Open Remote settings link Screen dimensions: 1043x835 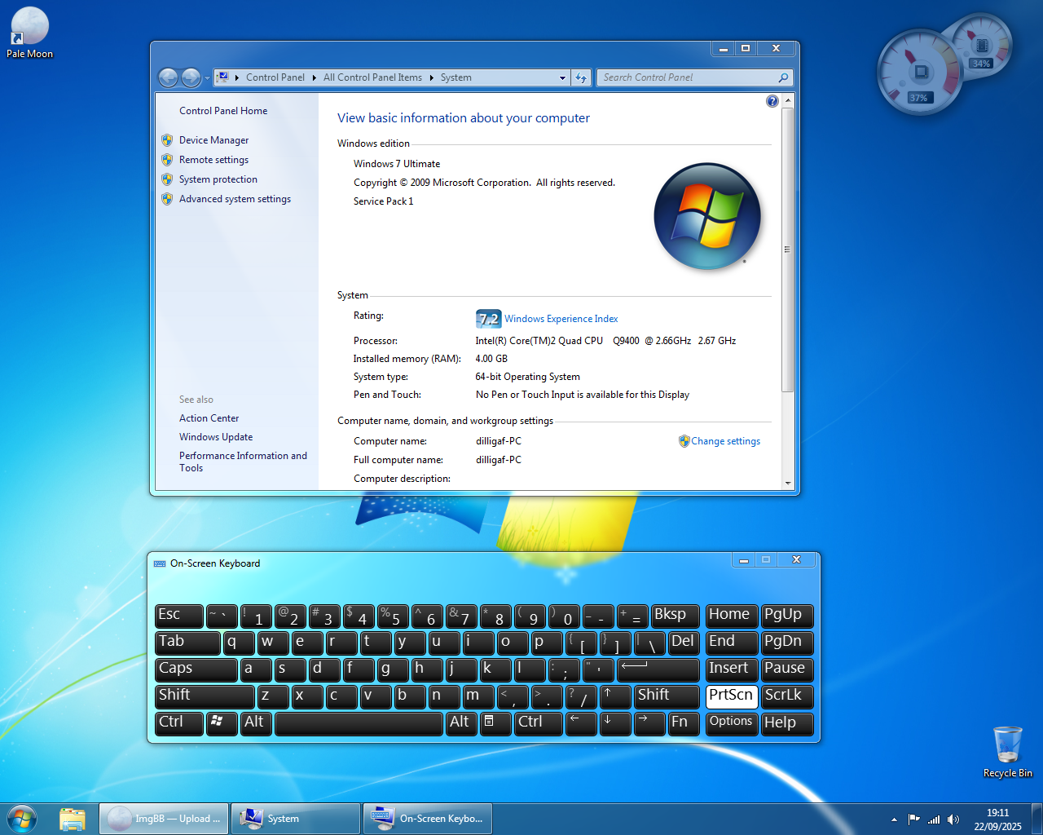(213, 160)
